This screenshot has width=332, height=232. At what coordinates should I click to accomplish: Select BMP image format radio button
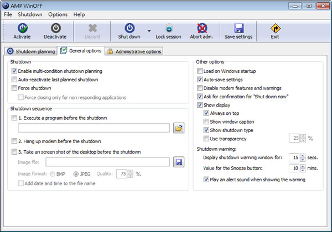point(53,174)
